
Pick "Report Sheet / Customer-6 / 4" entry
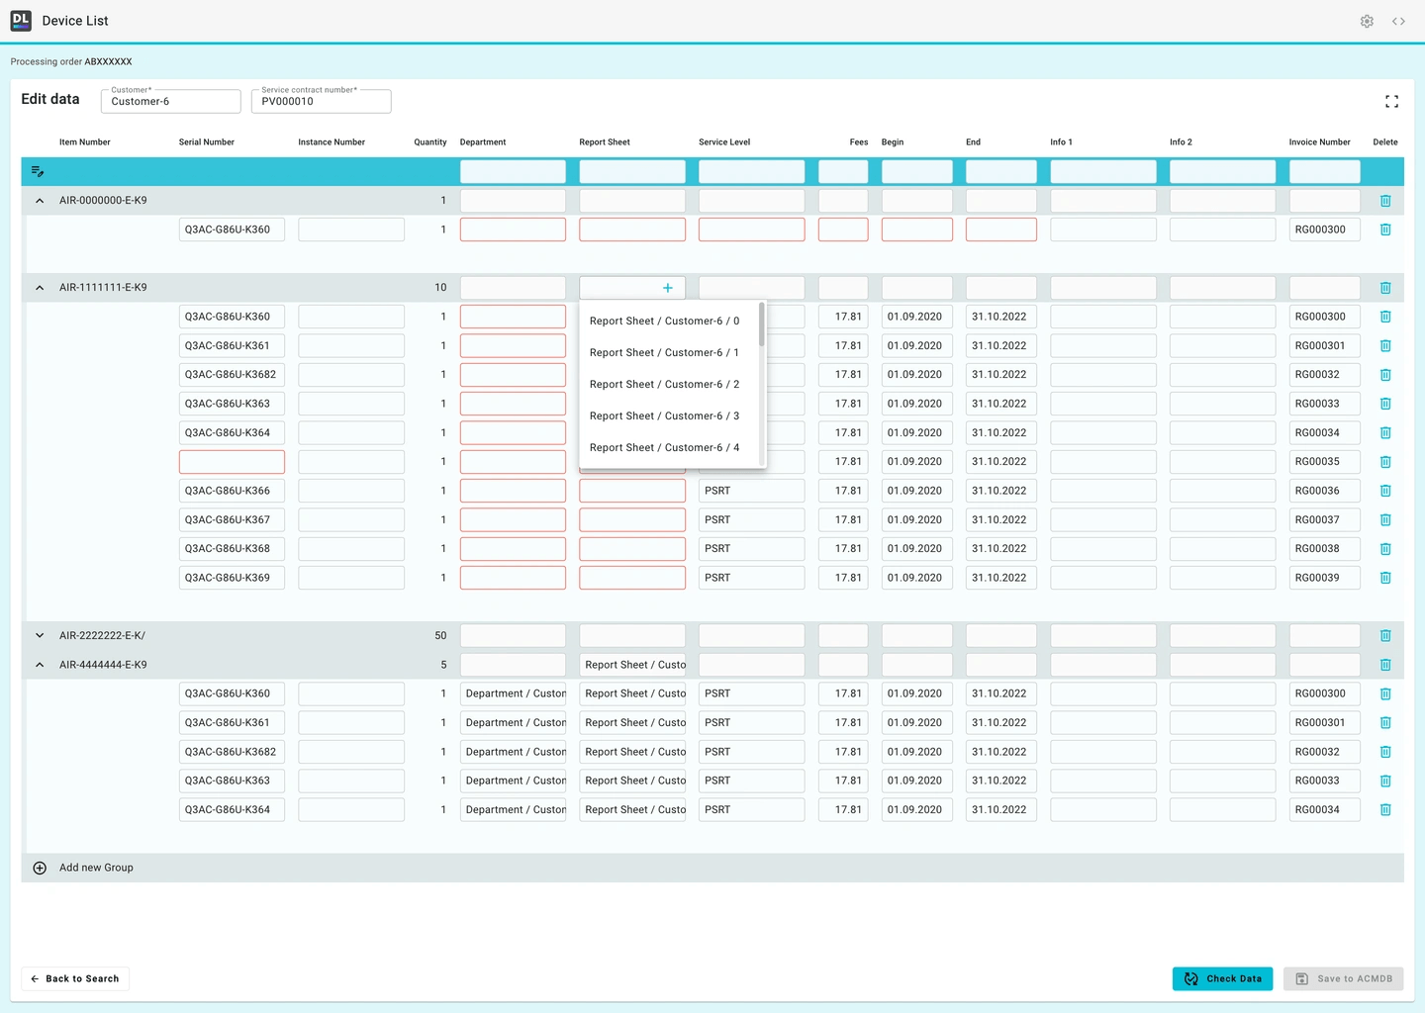(x=664, y=448)
